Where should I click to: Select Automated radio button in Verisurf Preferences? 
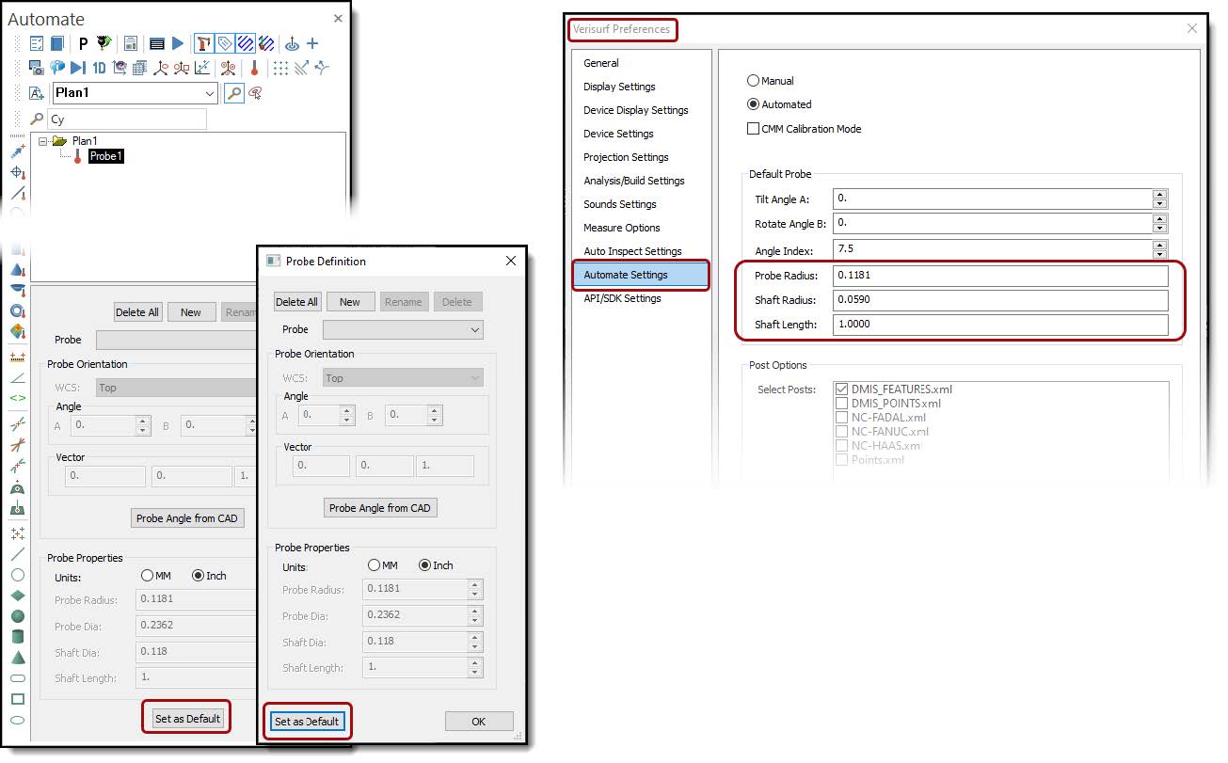753,104
